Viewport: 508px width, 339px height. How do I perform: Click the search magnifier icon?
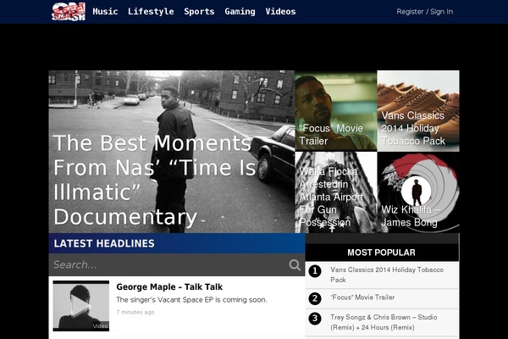tap(295, 264)
